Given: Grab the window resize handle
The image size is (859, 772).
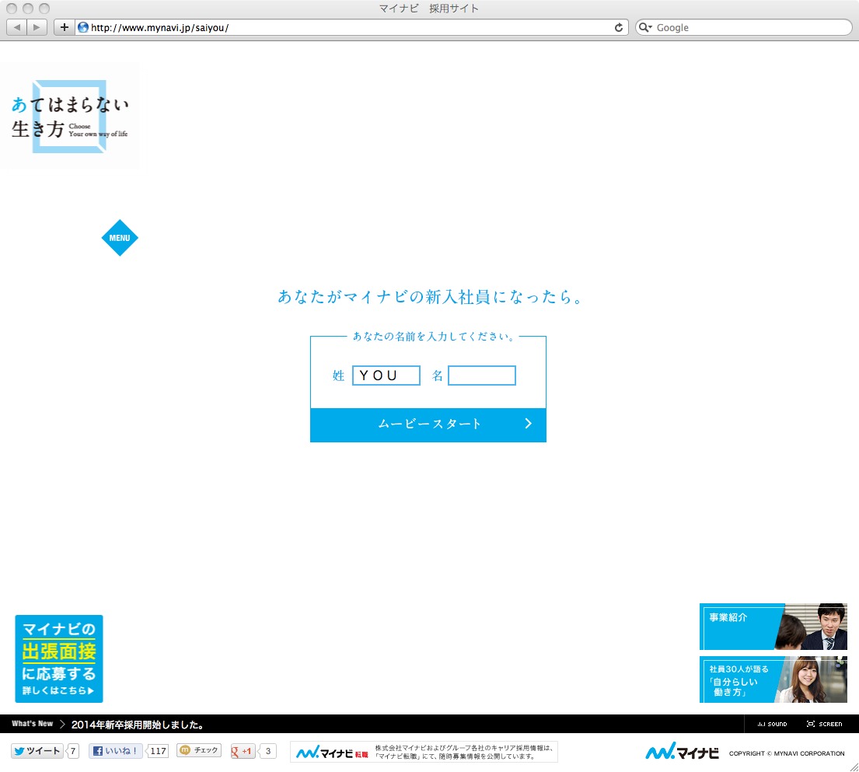Looking at the screenshot, I should (x=854, y=767).
